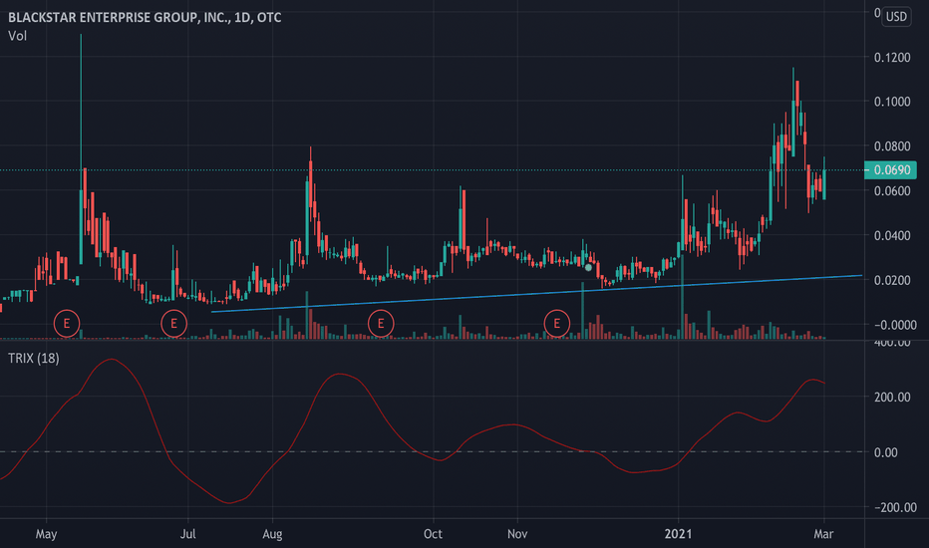Click the Jul label on time axis
This screenshot has width=929, height=548.
(x=187, y=534)
